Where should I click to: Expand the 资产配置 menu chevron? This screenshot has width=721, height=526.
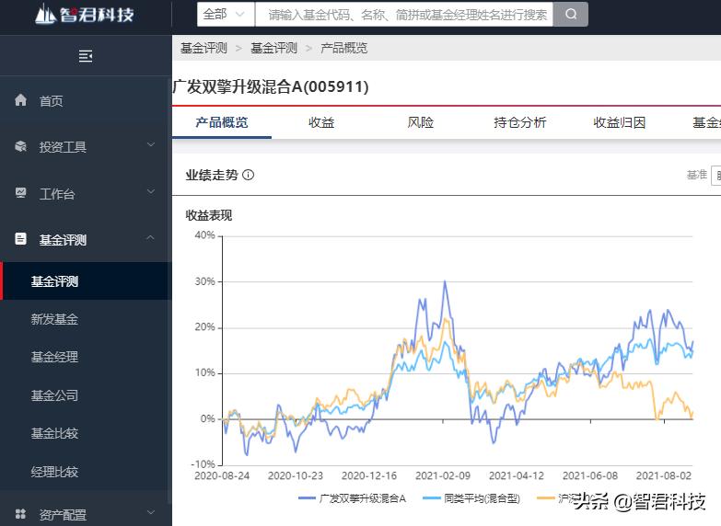click(150, 512)
